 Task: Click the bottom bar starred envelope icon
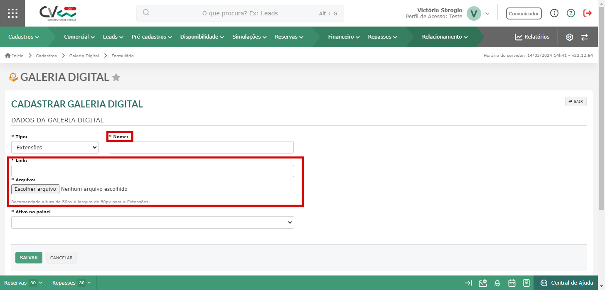point(483,283)
